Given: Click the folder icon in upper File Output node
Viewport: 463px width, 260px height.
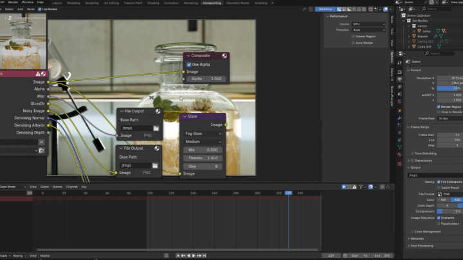Looking at the screenshot, I should 156,128.
